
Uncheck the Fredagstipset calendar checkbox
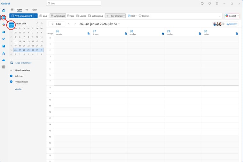coord(11,81)
